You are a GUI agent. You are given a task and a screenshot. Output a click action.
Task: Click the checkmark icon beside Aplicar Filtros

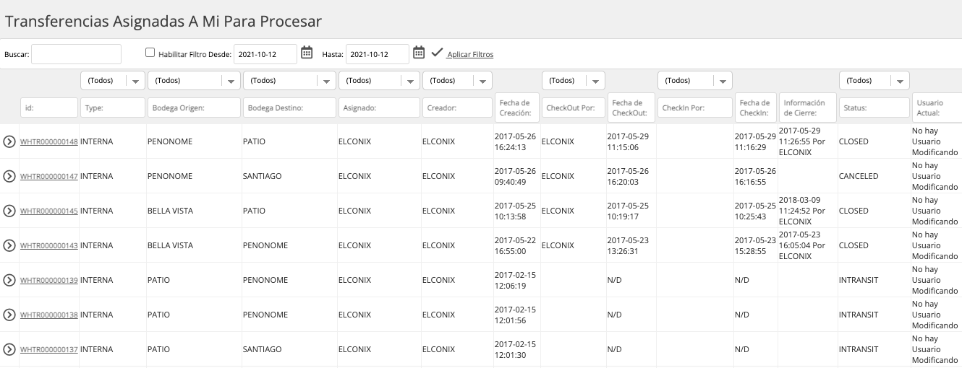coord(437,53)
